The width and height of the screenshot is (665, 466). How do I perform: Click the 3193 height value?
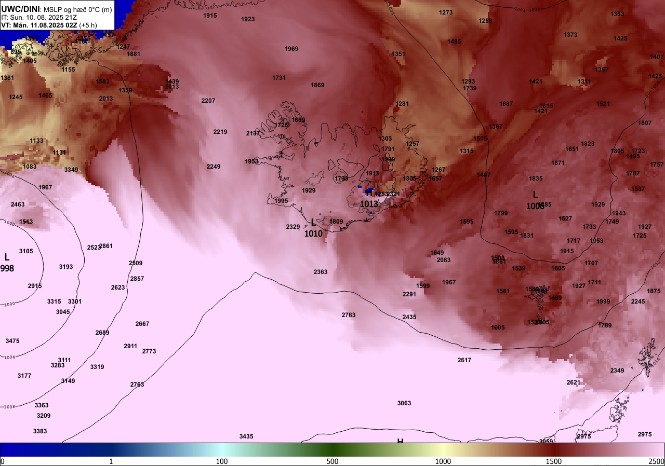[x=66, y=267]
